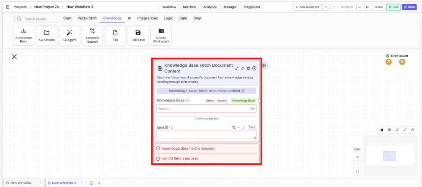
Task: Select the AI node category
Action: (x=129, y=18)
